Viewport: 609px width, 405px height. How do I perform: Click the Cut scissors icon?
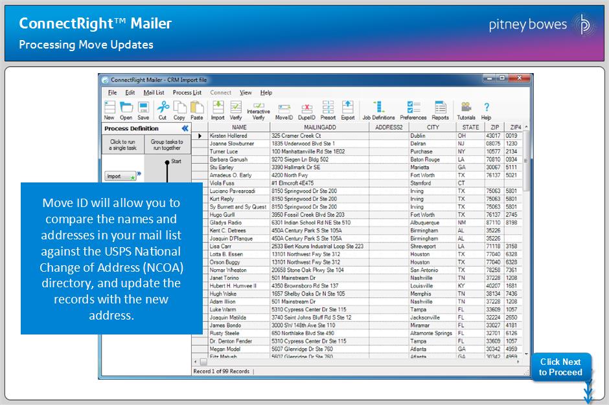(163, 110)
